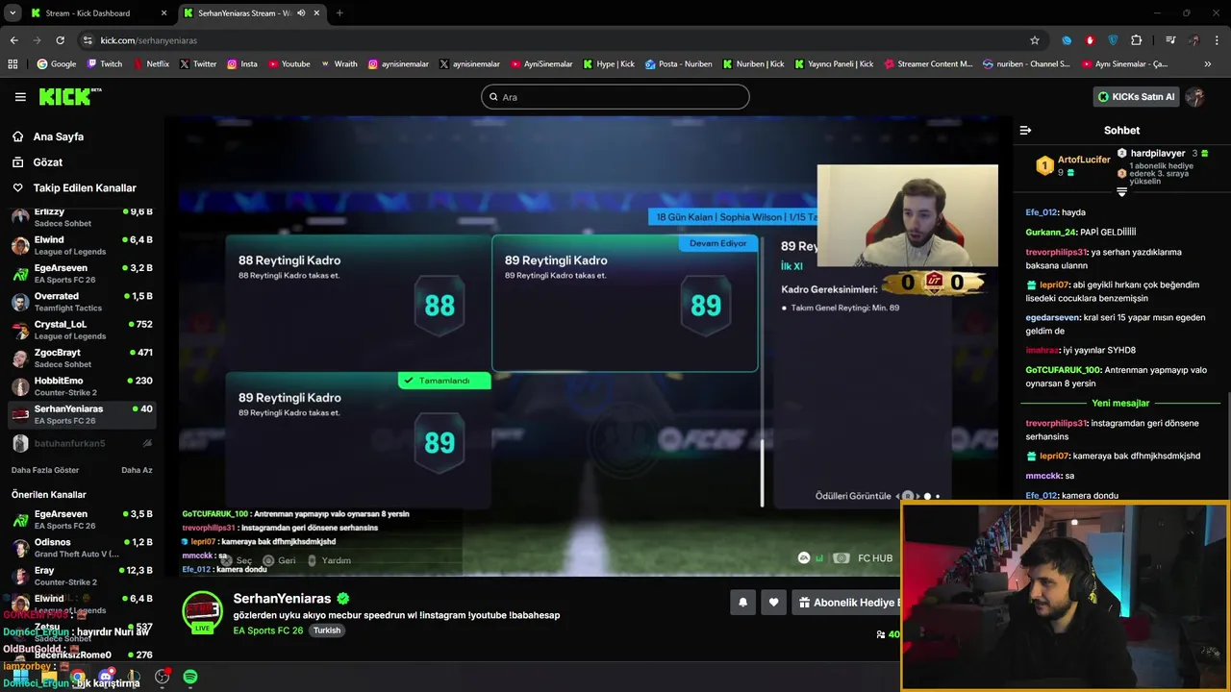Open Overrated channel playing Teamfight Tactics
1231x692 pixels.
click(x=81, y=302)
